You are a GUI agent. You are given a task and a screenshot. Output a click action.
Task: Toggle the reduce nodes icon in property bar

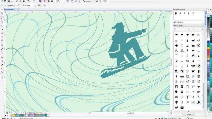39,5
